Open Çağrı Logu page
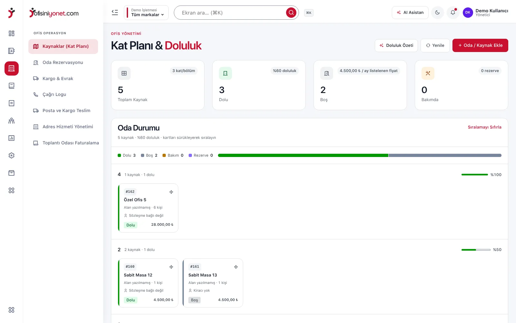516x323 pixels. 63,95
